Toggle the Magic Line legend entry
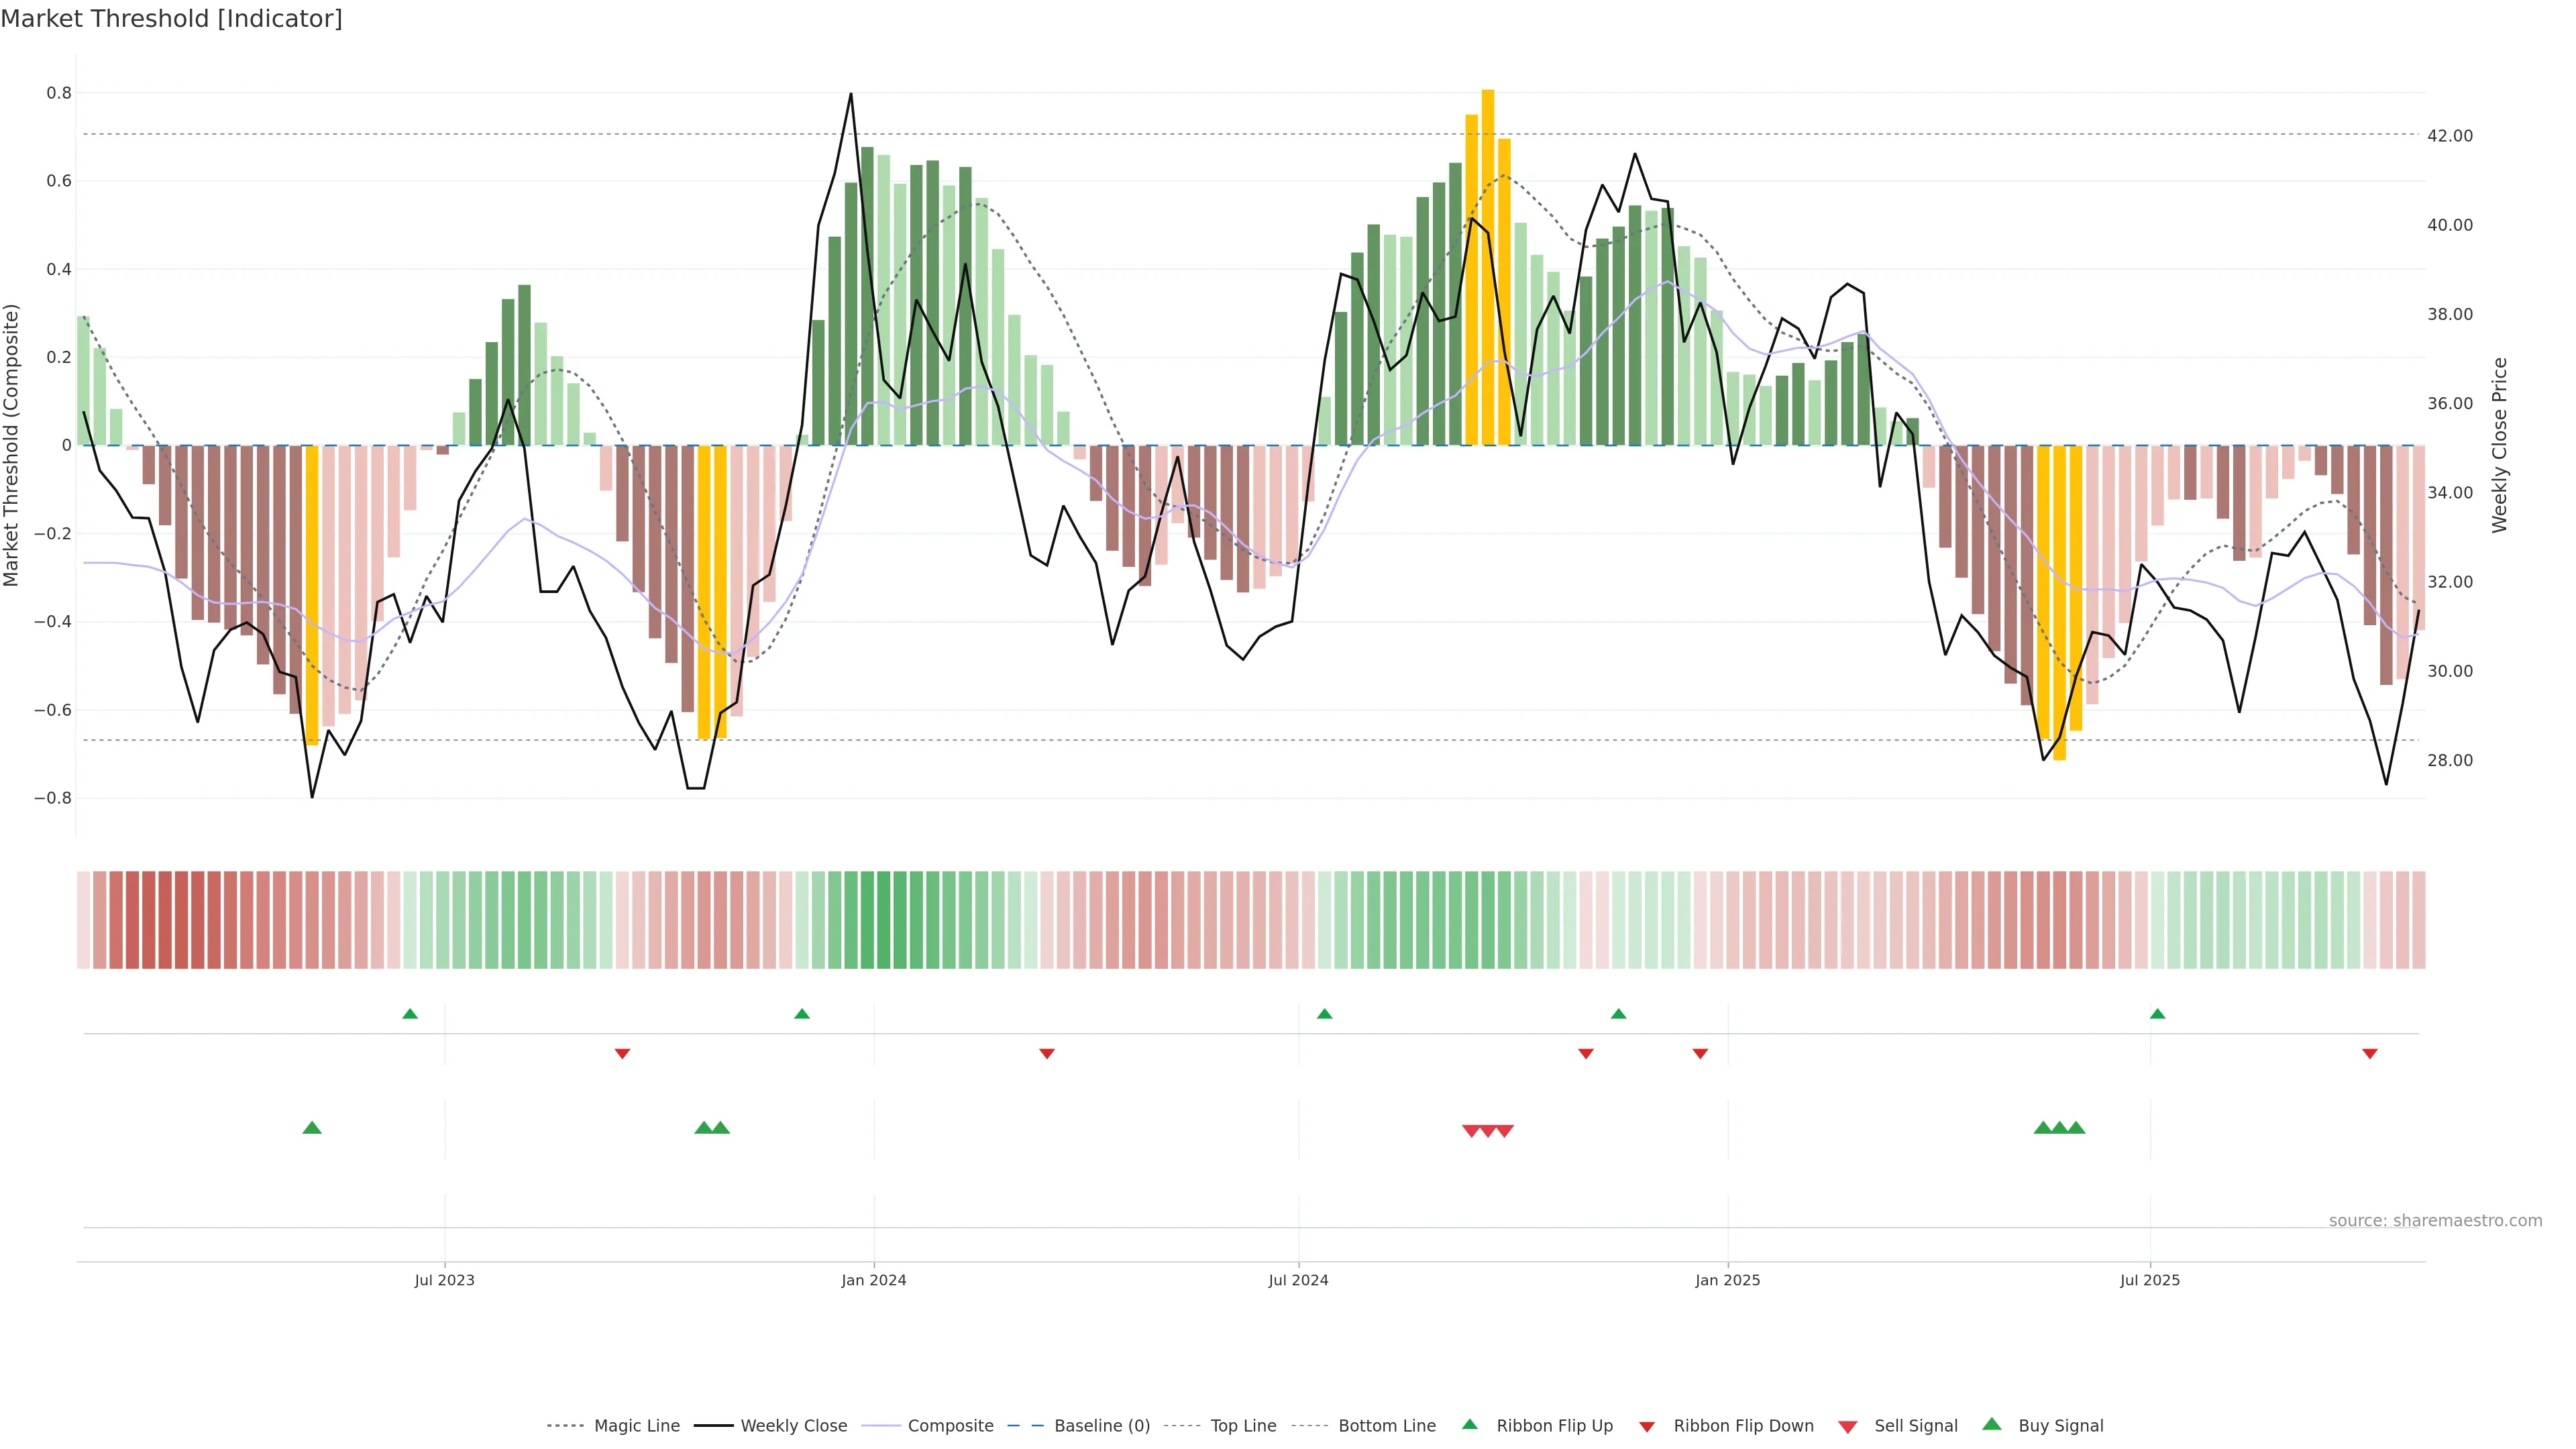The image size is (2576, 1449). [636, 1426]
